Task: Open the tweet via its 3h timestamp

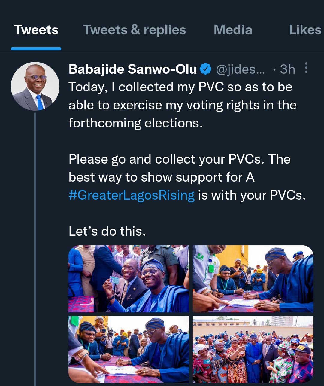Action: [x=287, y=69]
